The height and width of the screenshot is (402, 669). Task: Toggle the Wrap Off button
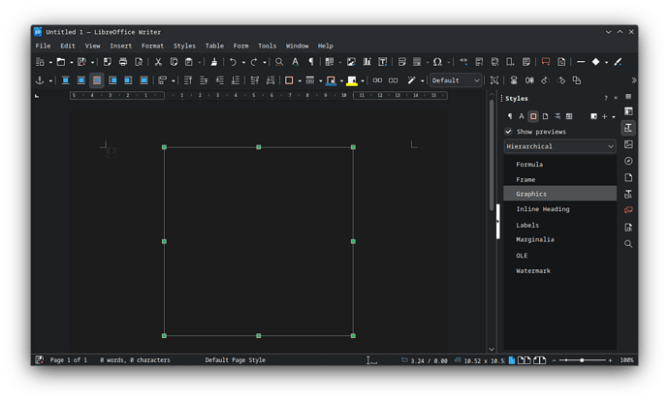66,80
